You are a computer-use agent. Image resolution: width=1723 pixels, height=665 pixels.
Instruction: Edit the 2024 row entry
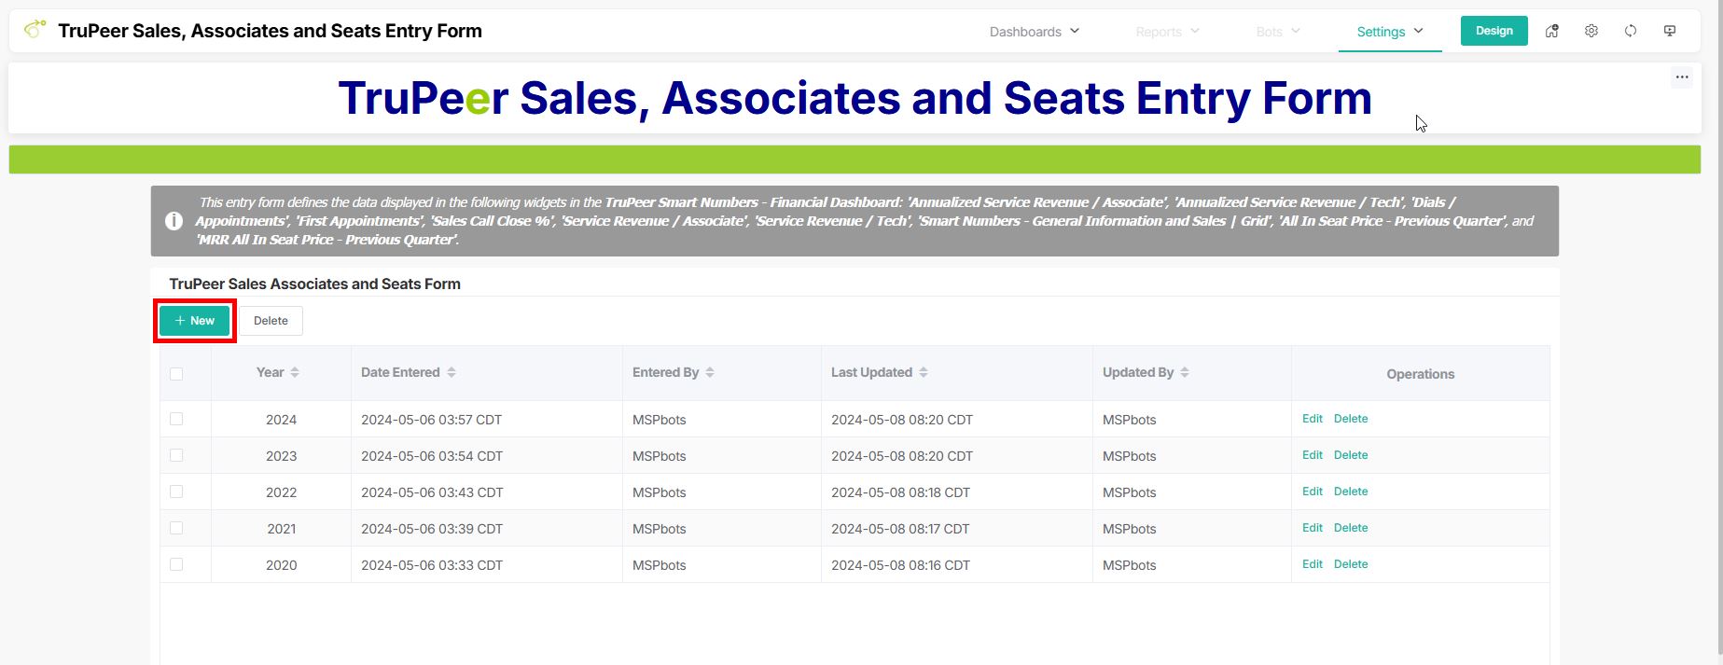1313,419
